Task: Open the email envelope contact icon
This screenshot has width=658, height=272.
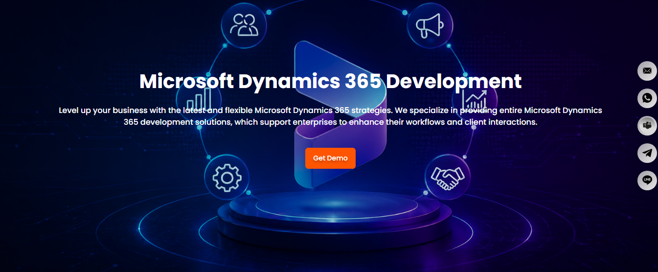Action: pyautogui.click(x=647, y=71)
